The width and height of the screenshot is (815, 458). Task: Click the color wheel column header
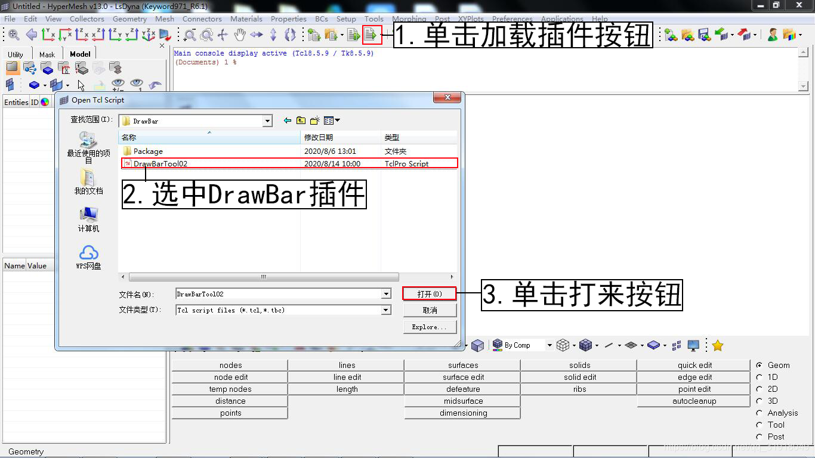[x=45, y=102]
